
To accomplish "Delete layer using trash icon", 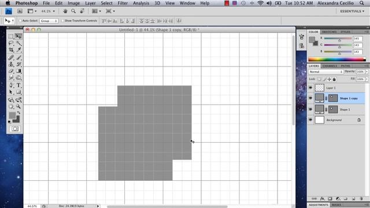I will pos(361,199).
